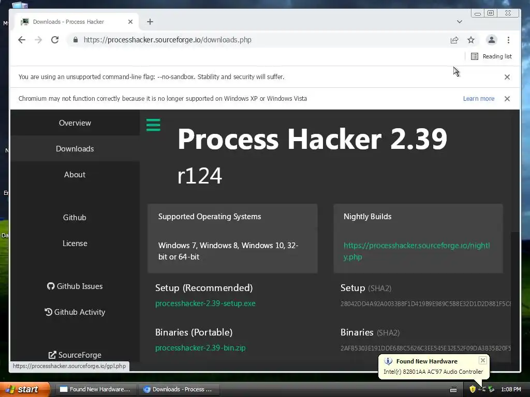Viewport: 530px width, 397px height.
Task: Open the Github sidebar item
Action: [75, 218]
